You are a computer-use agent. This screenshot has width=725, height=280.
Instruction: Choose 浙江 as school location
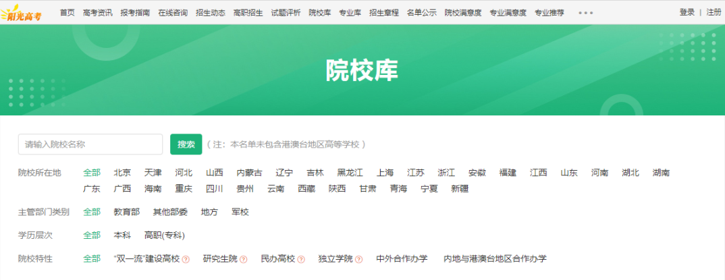pos(447,173)
